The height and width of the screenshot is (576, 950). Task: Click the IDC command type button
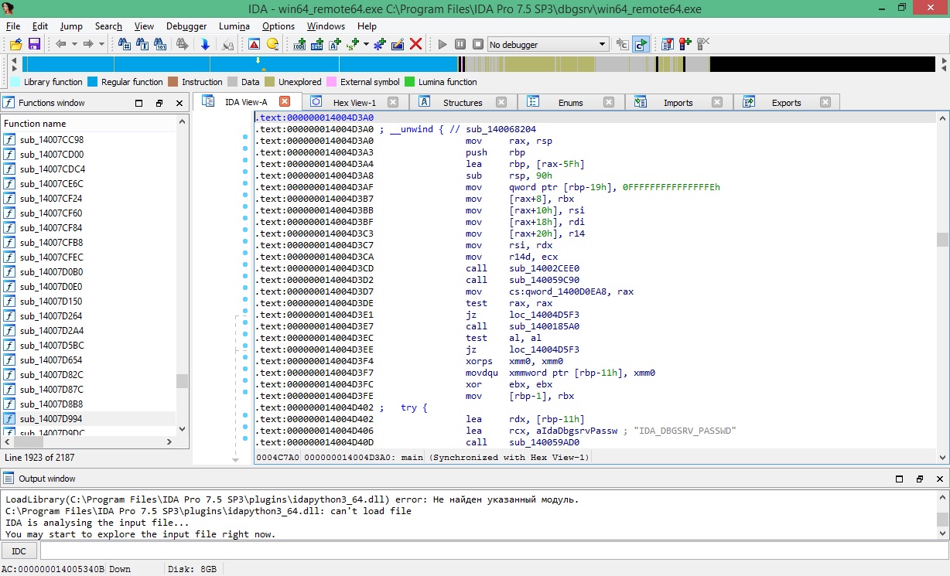[x=19, y=550]
